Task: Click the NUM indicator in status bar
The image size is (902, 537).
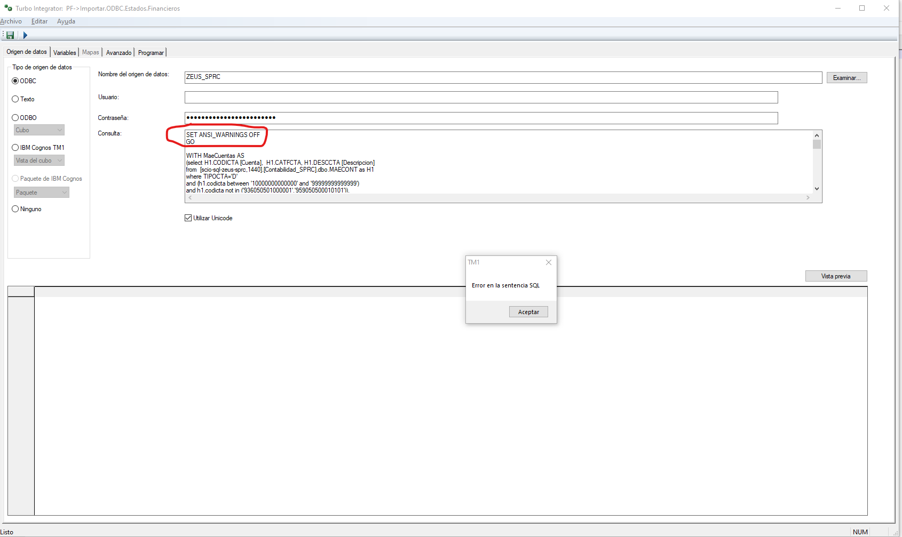Action: coord(860,532)
